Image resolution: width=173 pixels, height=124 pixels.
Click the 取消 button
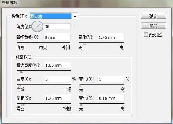(153, 25)
